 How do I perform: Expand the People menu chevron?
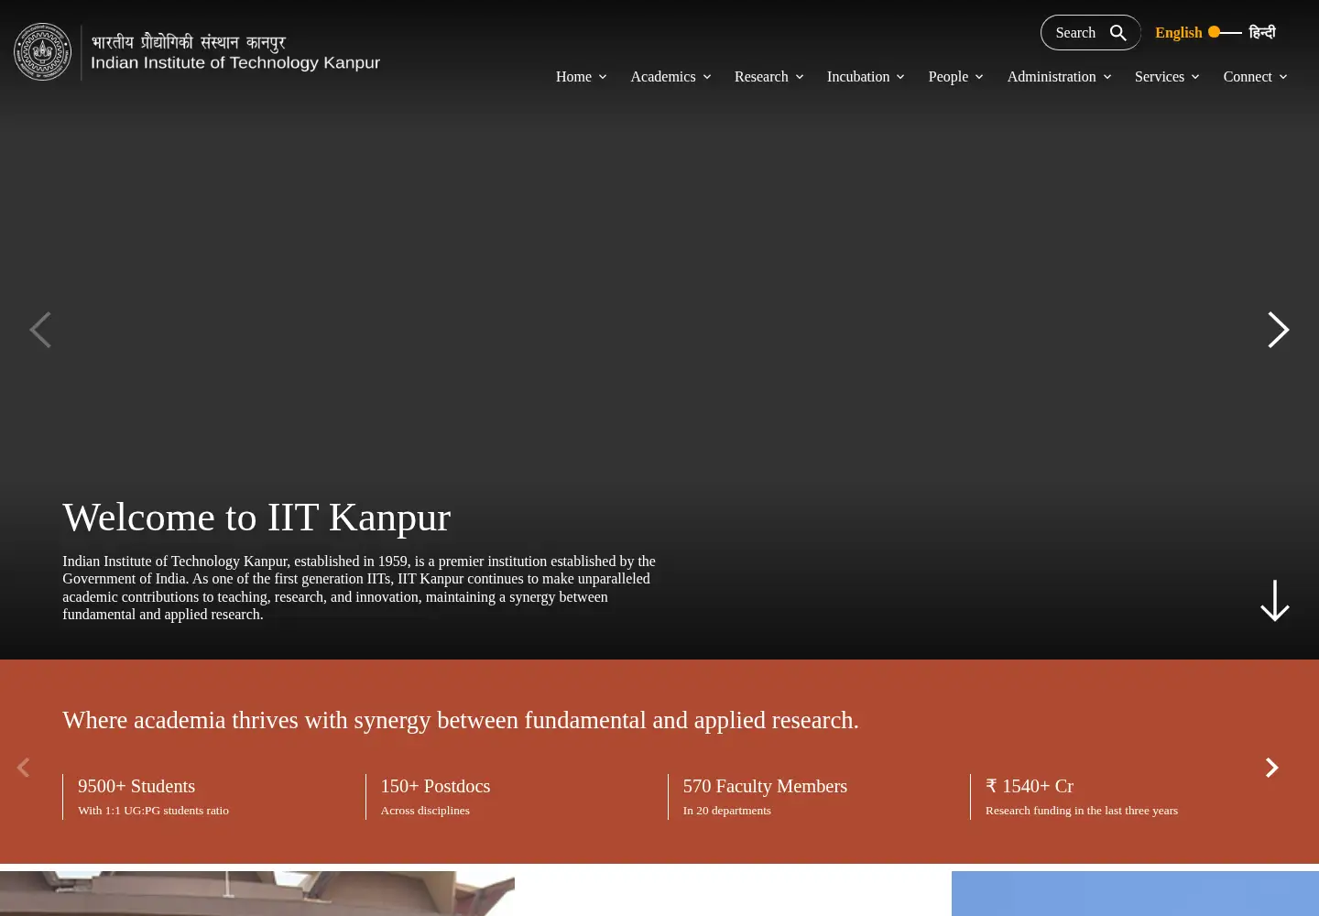click(979, 77)
